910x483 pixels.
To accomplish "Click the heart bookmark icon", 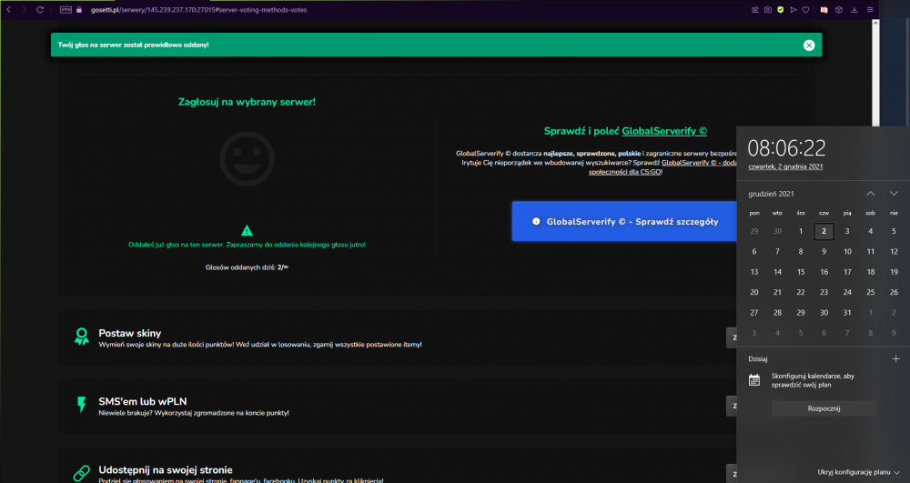I will [806, 10].
